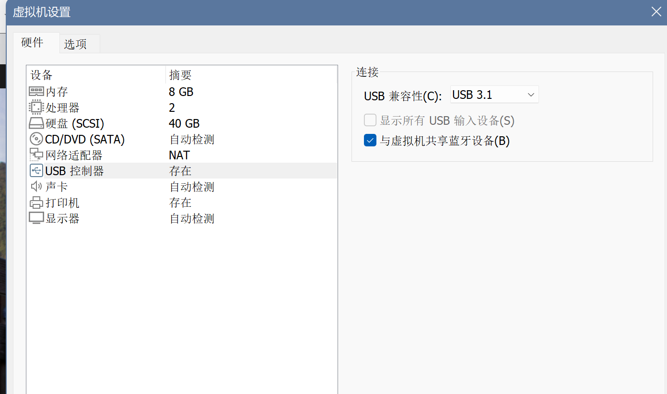
Task: Click the USB 3.1 combo box
Action: pyautogui.click(x=494, y=95)
